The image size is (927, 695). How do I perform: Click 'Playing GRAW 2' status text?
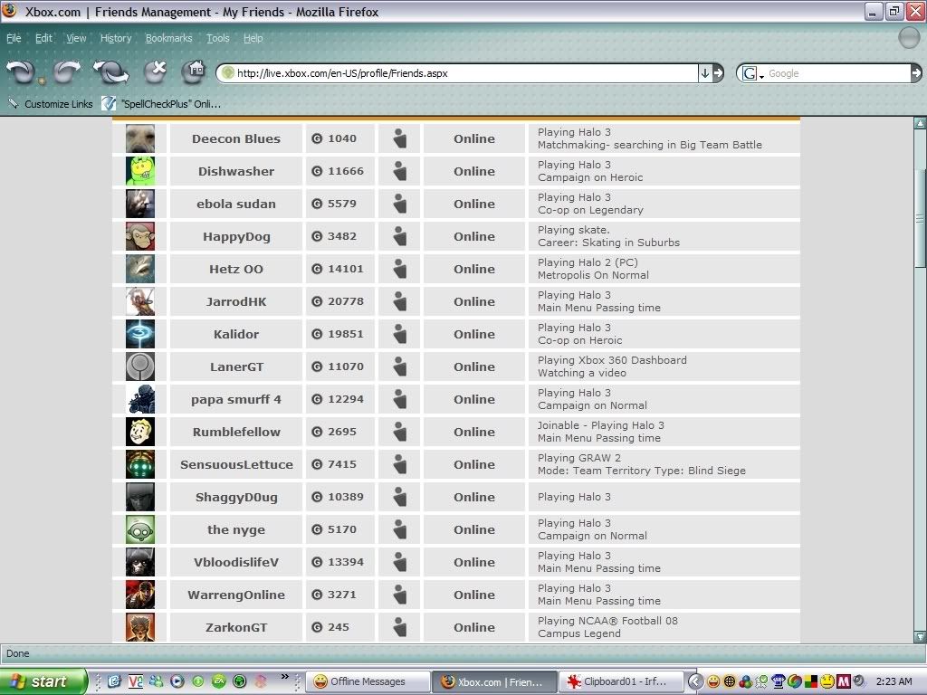579,458
